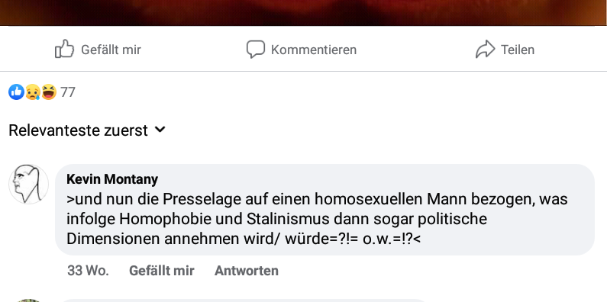Click the speech bubble comment icon
Screen dimensions: 607x302
click(256, 50)
